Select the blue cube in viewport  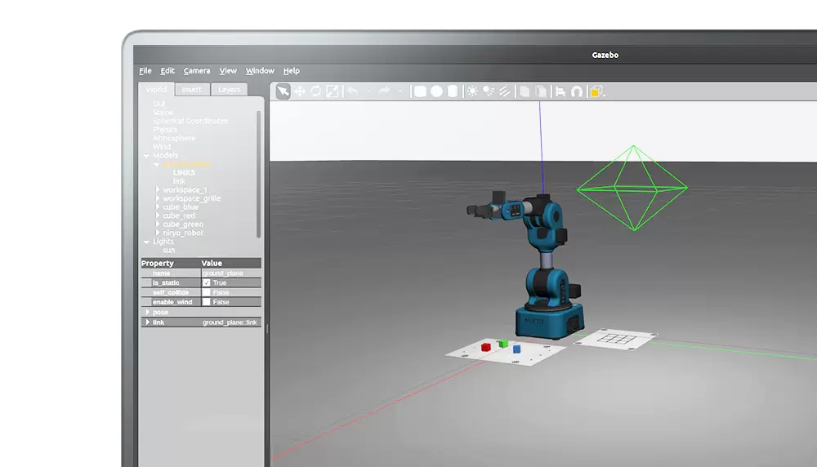tap(516, 349)
